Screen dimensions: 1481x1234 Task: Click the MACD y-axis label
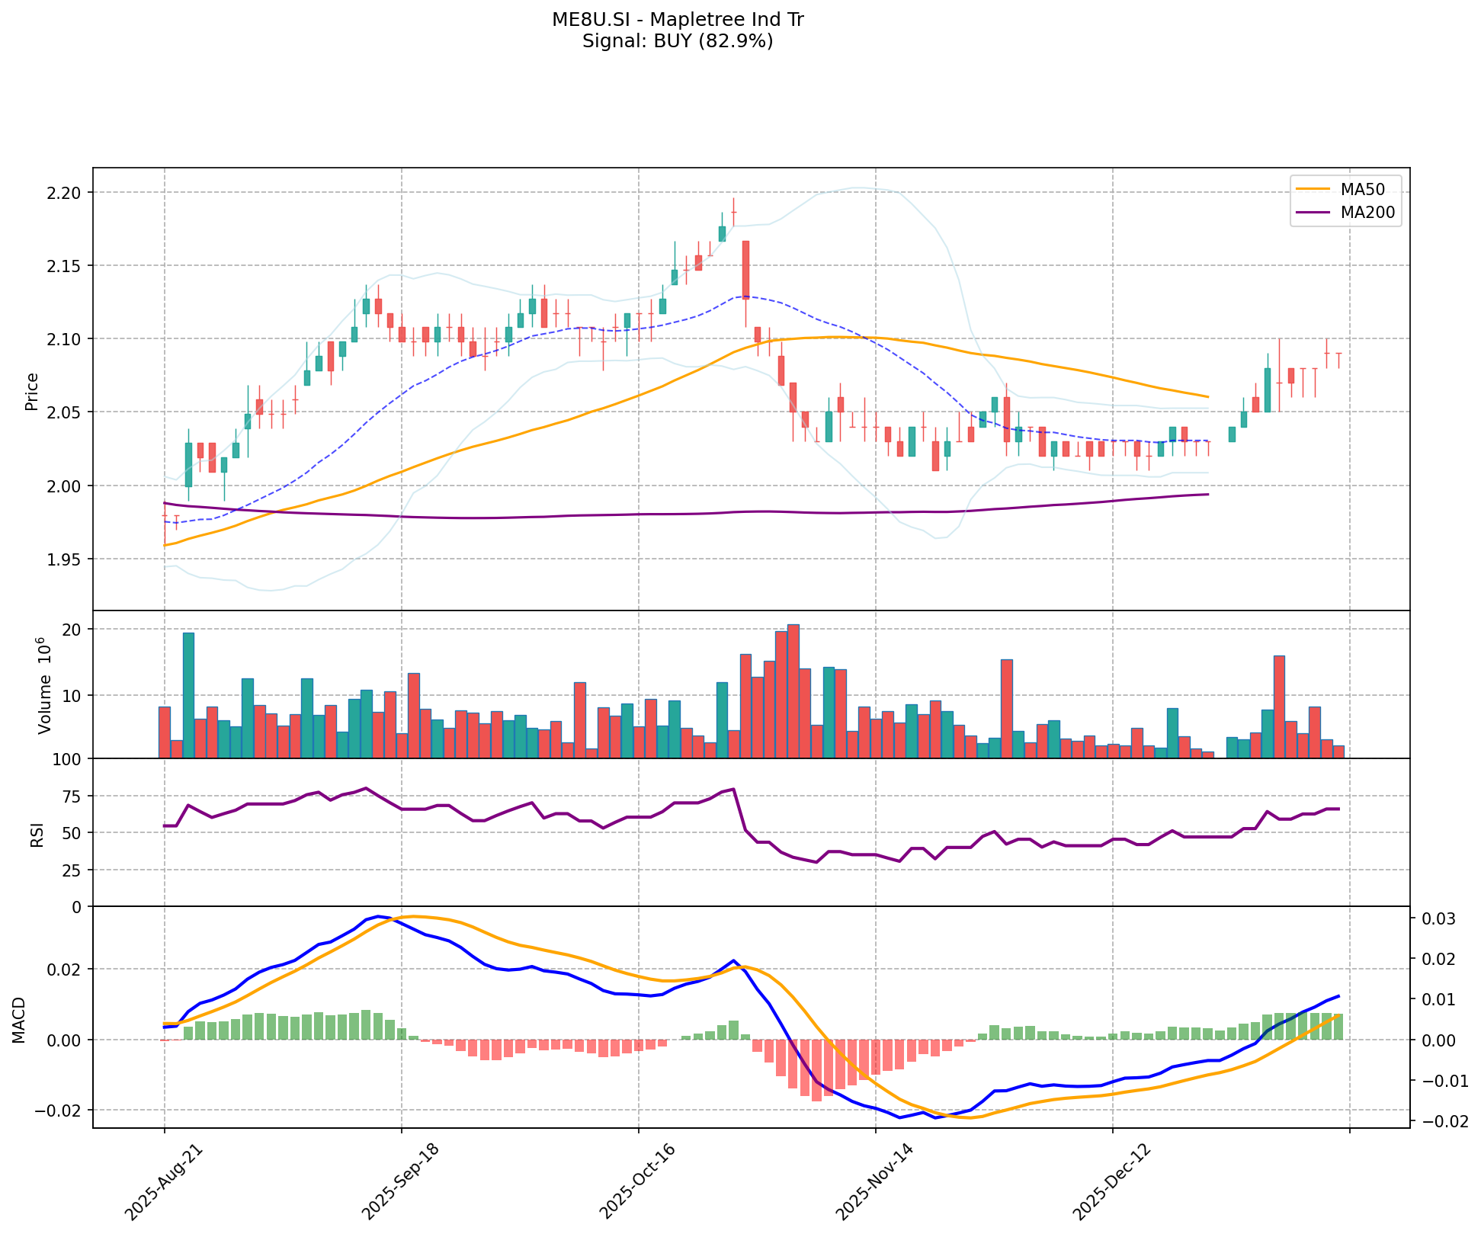click(20, 1020)
